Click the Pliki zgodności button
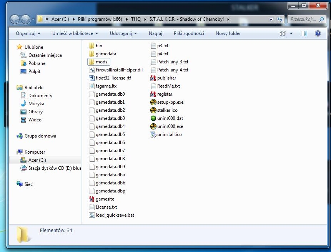Image resolution: width=331 pixels, height=252 pixels. point(189,33)
